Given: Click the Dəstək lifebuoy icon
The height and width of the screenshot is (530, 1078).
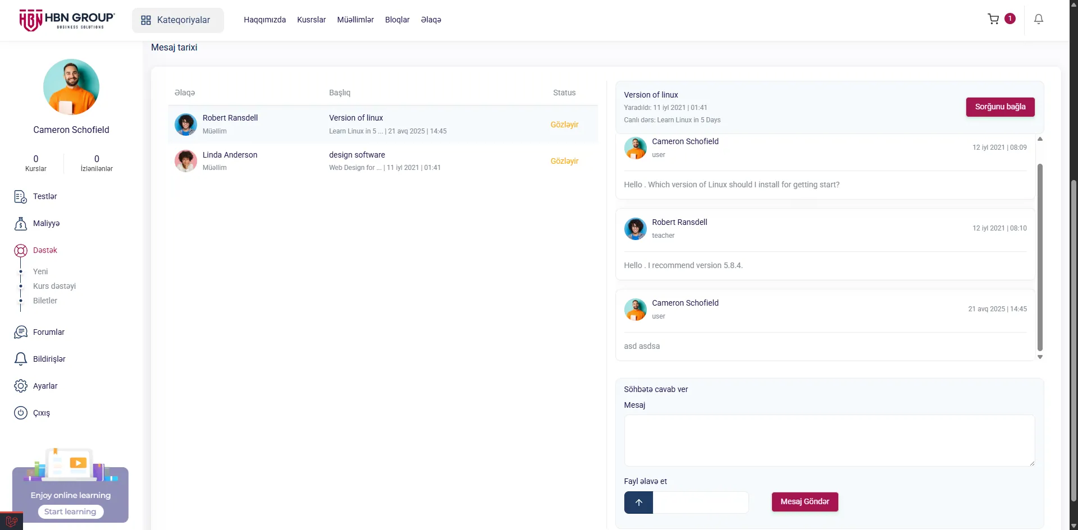Looking at the screenshot, I should 20,250.
